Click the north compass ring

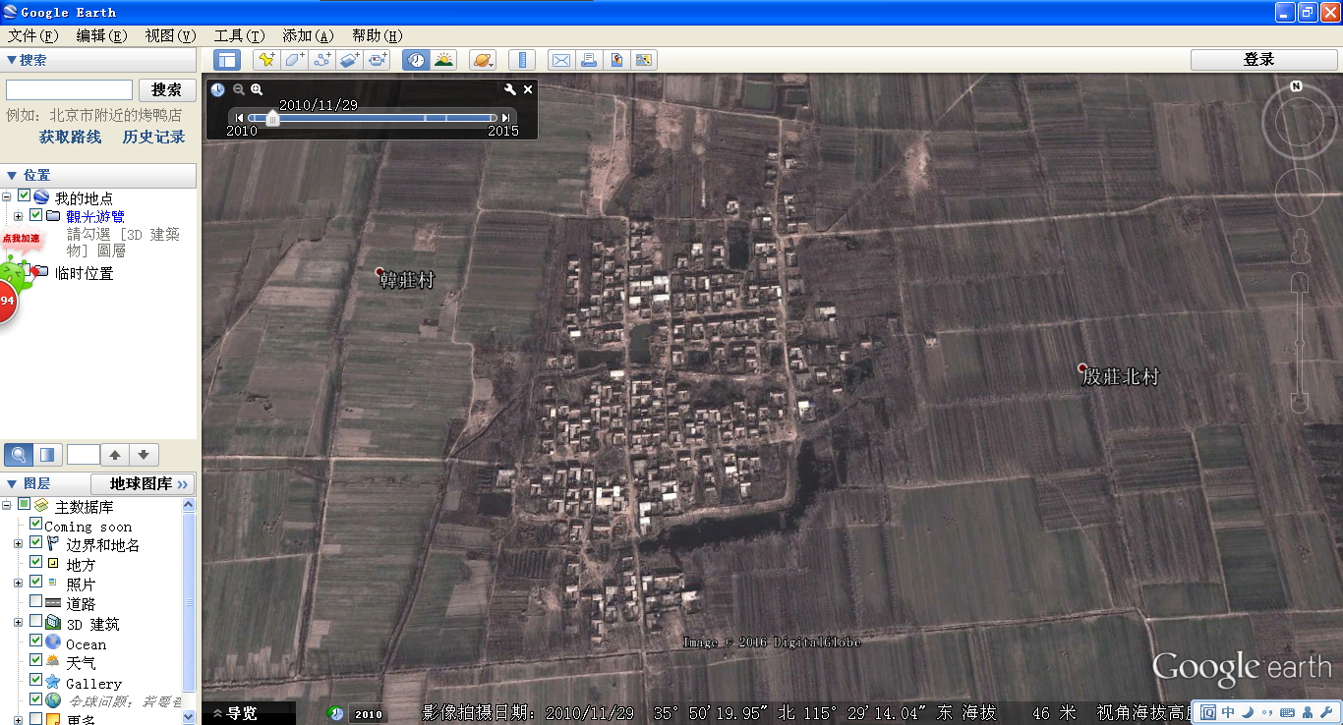tap(1298, 120)
